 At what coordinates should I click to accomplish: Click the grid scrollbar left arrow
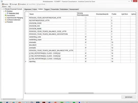[26, 93]
